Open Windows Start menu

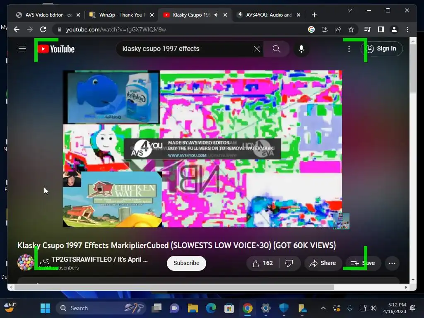[45, 308]
